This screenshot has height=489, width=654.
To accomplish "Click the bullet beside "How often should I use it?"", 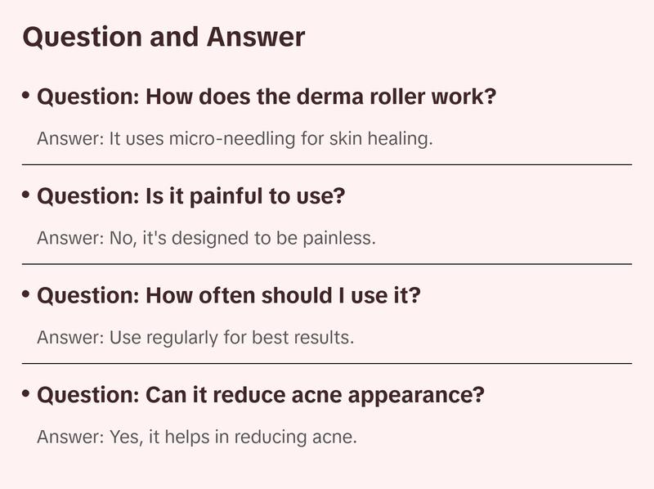I will (26, 294).
